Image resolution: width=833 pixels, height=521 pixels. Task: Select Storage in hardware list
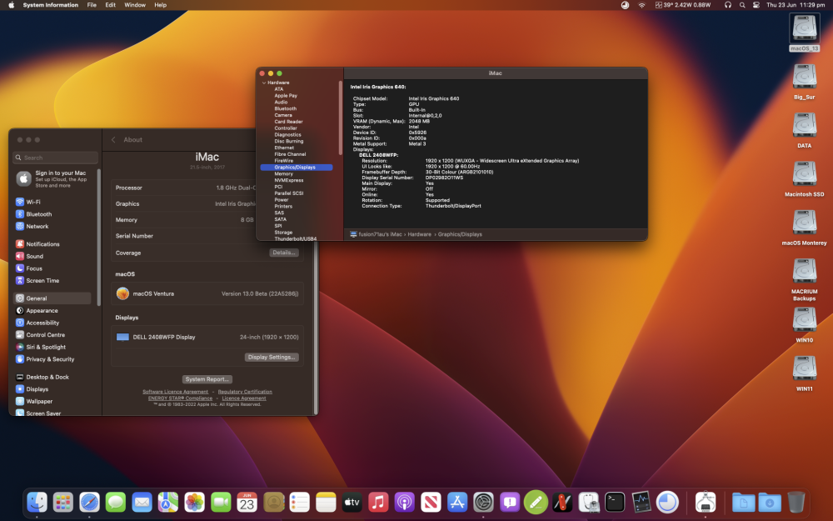click(283, 233)
